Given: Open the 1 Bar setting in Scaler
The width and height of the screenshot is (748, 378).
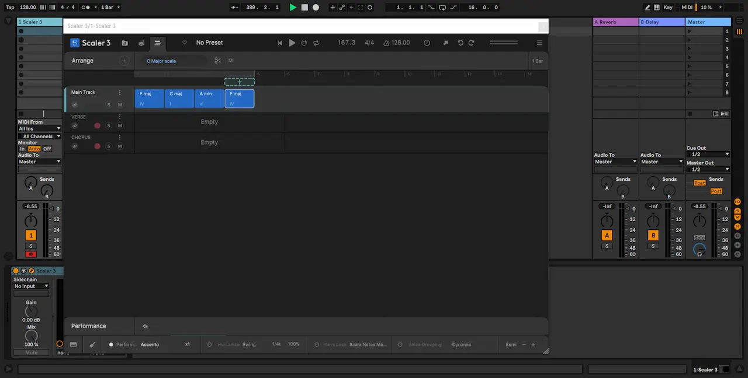Looking at the screenshot, I should pos(537,61).
